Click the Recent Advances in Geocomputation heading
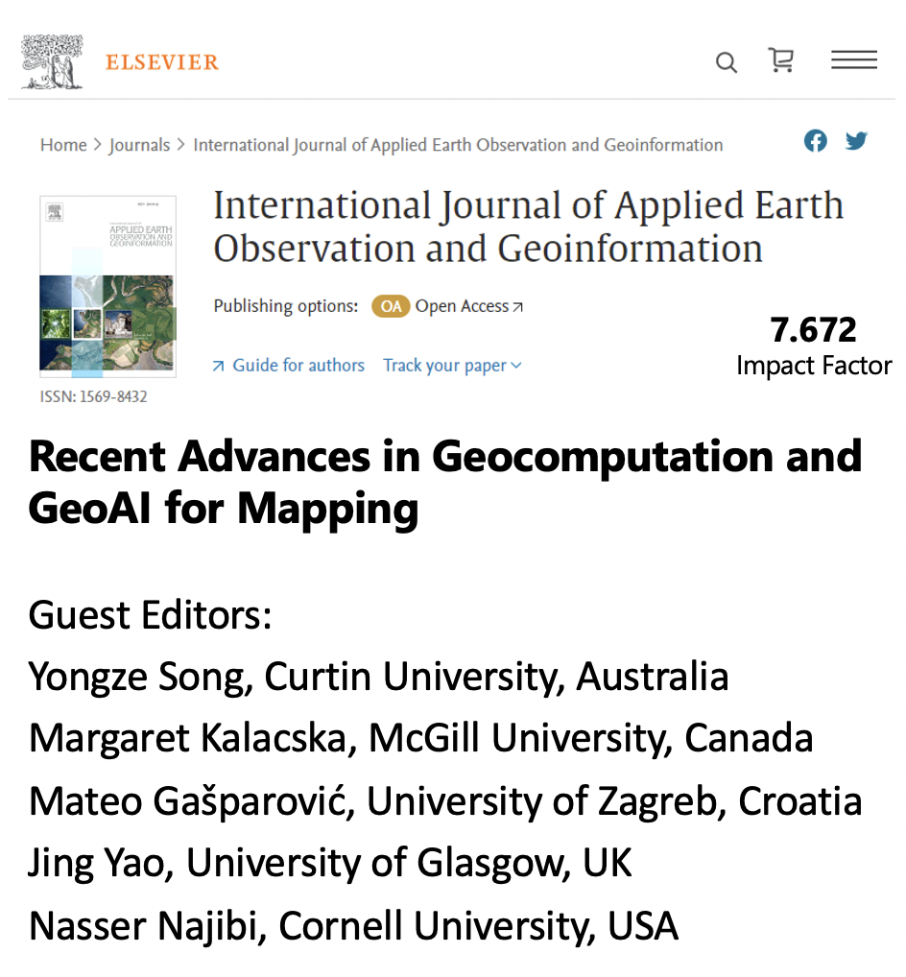 pos(444,482)
